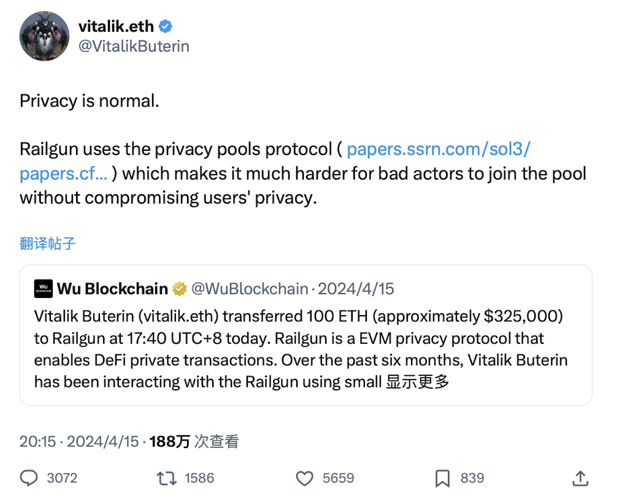This screenshot has width=622, height=499.
Task: Click the gold verified badge beside Wu Blockchain
Action: tap(183, 288)
